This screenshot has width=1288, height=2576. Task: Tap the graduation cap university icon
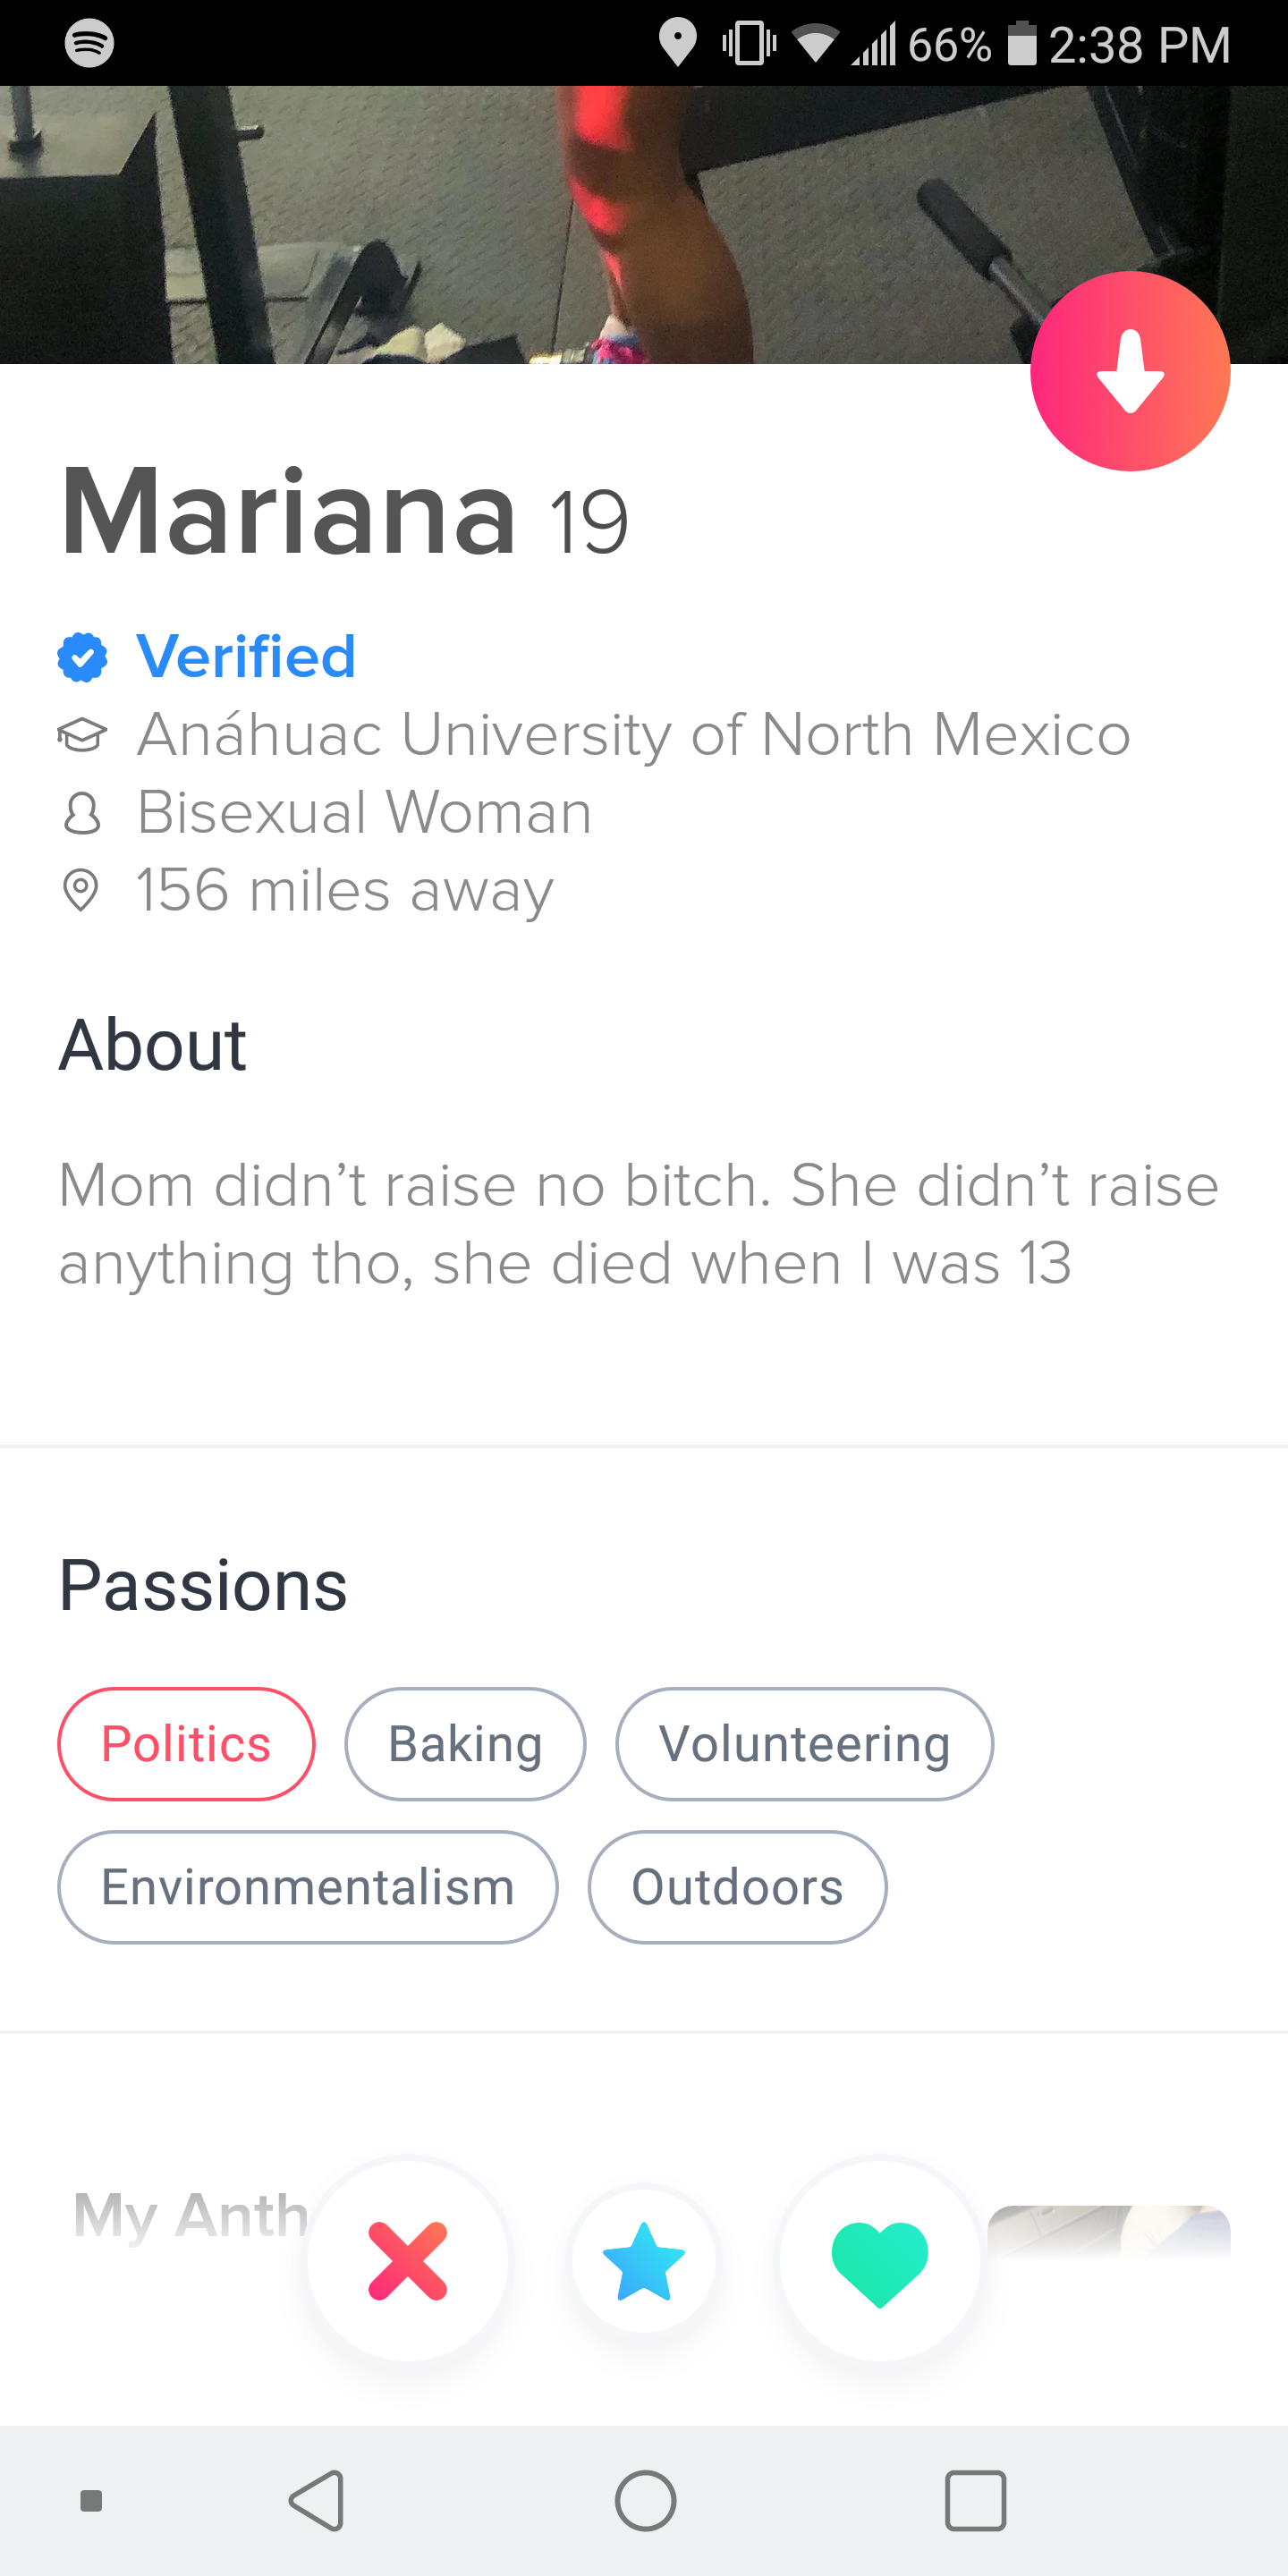[82, 735]
